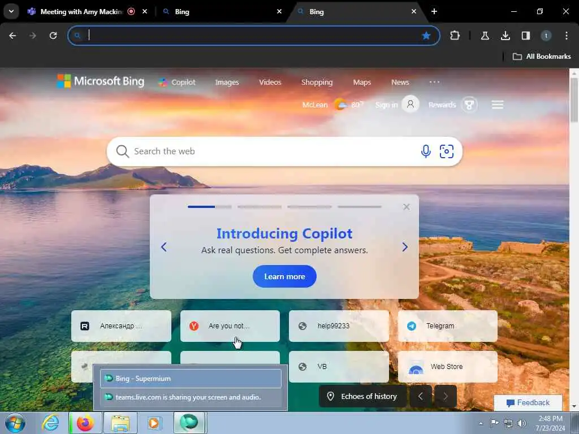Start voice search with microphone icon
Image resolution: width=579 pixels, height=434 pixels.
[x=426, y=151]
